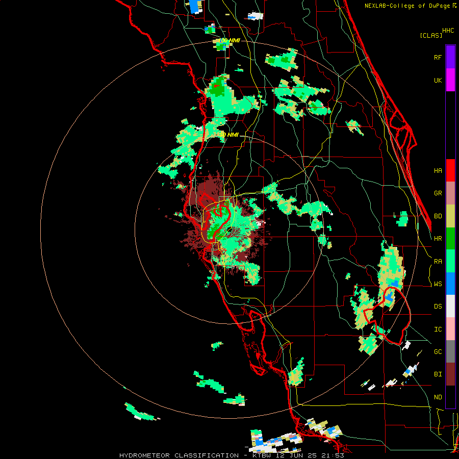Screen dimensions: 459x459
Task: Click the BD legend label
Action: [x=438, y=216]
